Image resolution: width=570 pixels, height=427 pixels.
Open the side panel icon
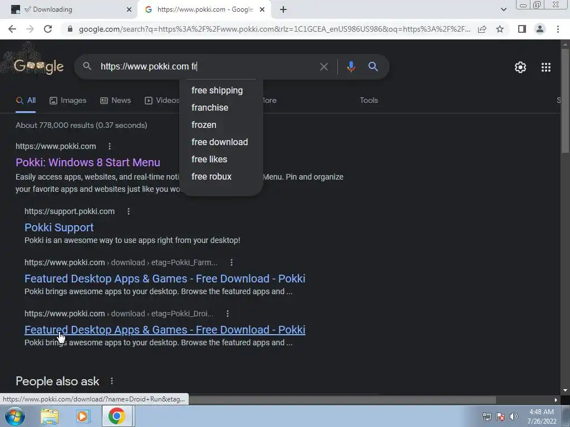[522, 29]
